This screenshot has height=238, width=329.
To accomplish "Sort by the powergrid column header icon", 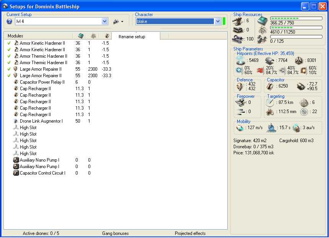I will click(93, 36).
